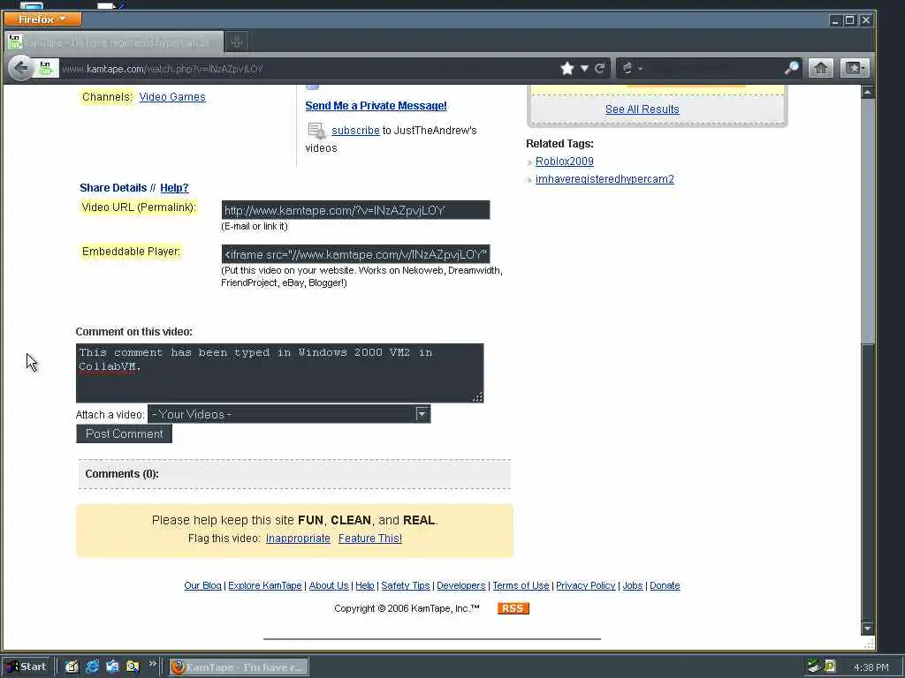905x678 pixels.
Task: Open the Privacy Policy footer link
Action: [x=585, y=586]
